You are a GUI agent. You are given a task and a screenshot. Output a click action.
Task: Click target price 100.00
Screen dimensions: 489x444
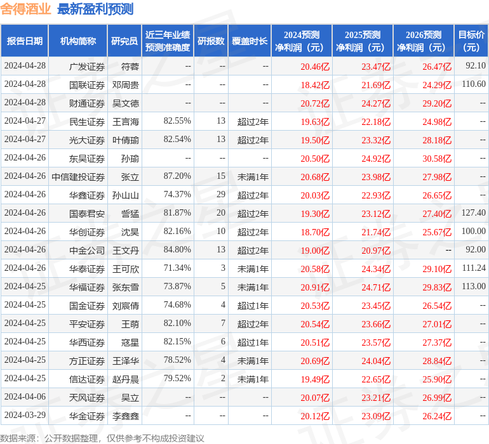pyautogui.click(x=474, y=231)
